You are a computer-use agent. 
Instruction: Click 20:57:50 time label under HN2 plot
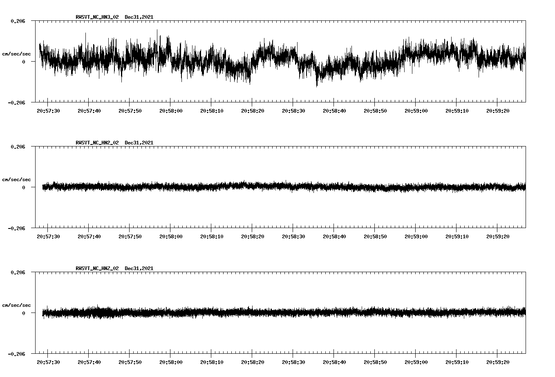[x=130, y=236]
